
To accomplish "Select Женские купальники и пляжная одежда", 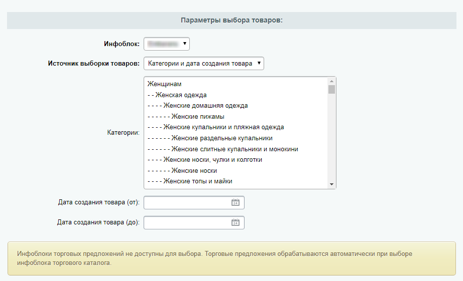I will (215, 127).
